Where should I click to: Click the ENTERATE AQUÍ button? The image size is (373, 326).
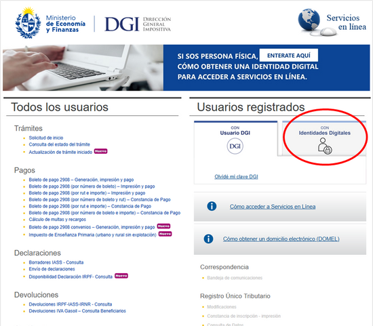(x=288, y=56)
